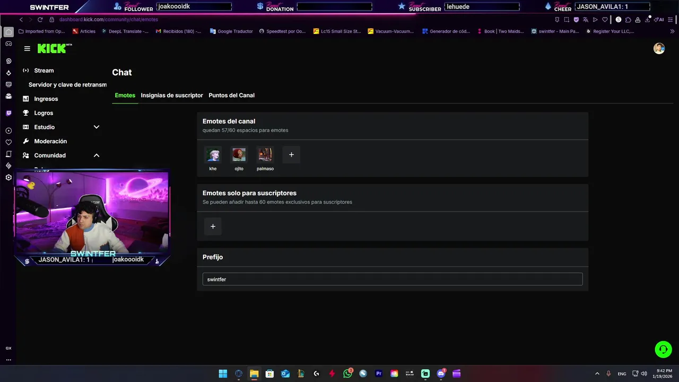The width and height of the screenshot is (679, 382).
Task: Open Moderación in the sidebar menu
Action: coord(50,141)
